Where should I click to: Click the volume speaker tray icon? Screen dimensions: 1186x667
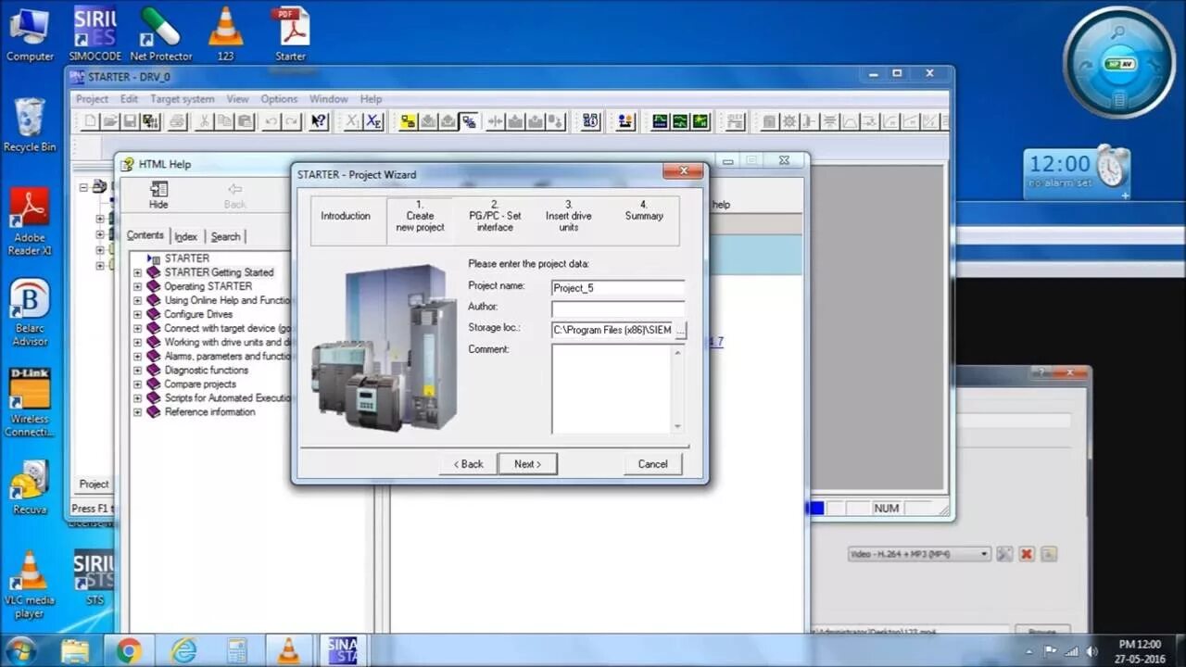(1091, 651)
